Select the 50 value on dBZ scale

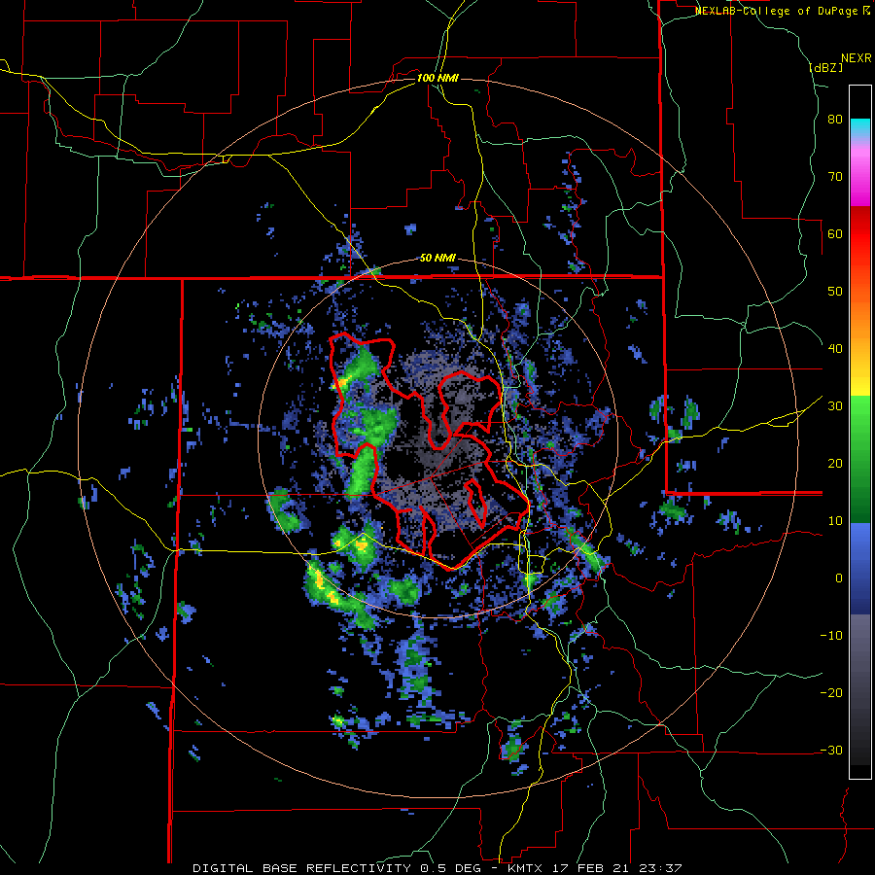pos(835,292)
